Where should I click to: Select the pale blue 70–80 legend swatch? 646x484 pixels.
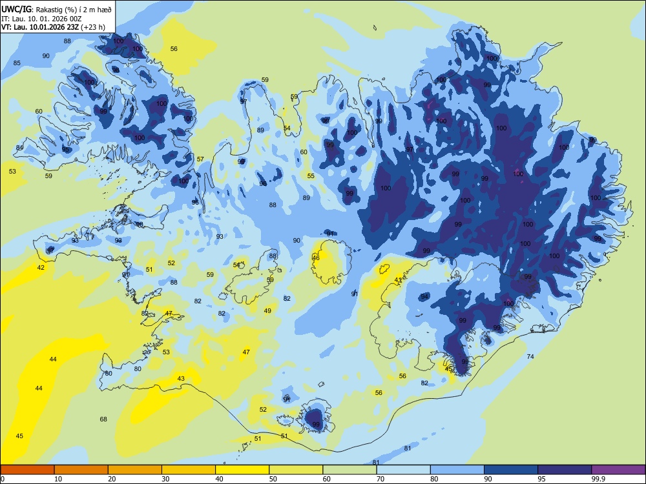pos(403,470)
